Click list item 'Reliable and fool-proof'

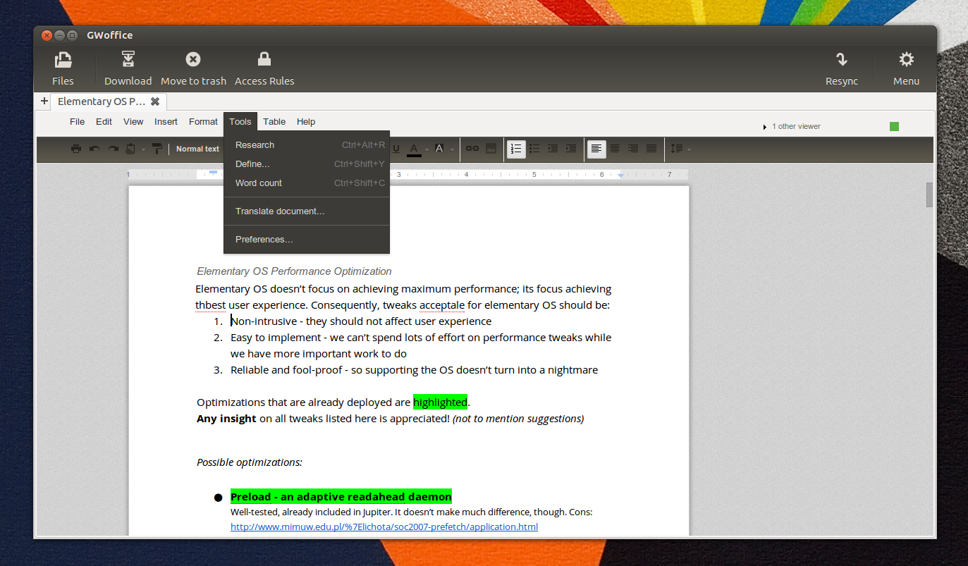(x=414, y=370)
